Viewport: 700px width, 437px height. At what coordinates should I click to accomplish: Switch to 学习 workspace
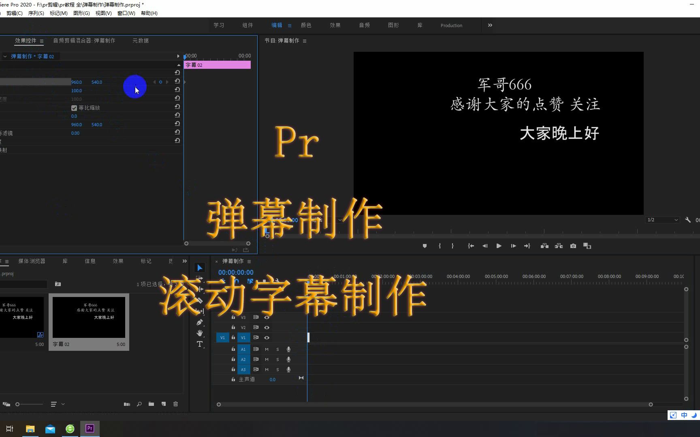pyautogui.click(x=219, y=25)
